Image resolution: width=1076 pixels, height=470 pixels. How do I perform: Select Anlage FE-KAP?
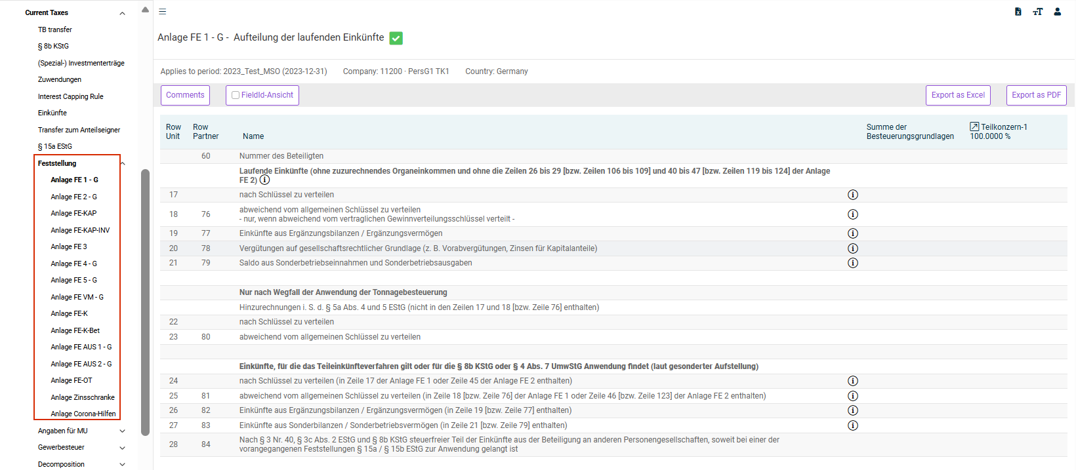click(x=73, y=213)
